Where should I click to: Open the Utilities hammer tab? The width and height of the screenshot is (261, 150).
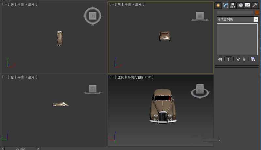255,6
